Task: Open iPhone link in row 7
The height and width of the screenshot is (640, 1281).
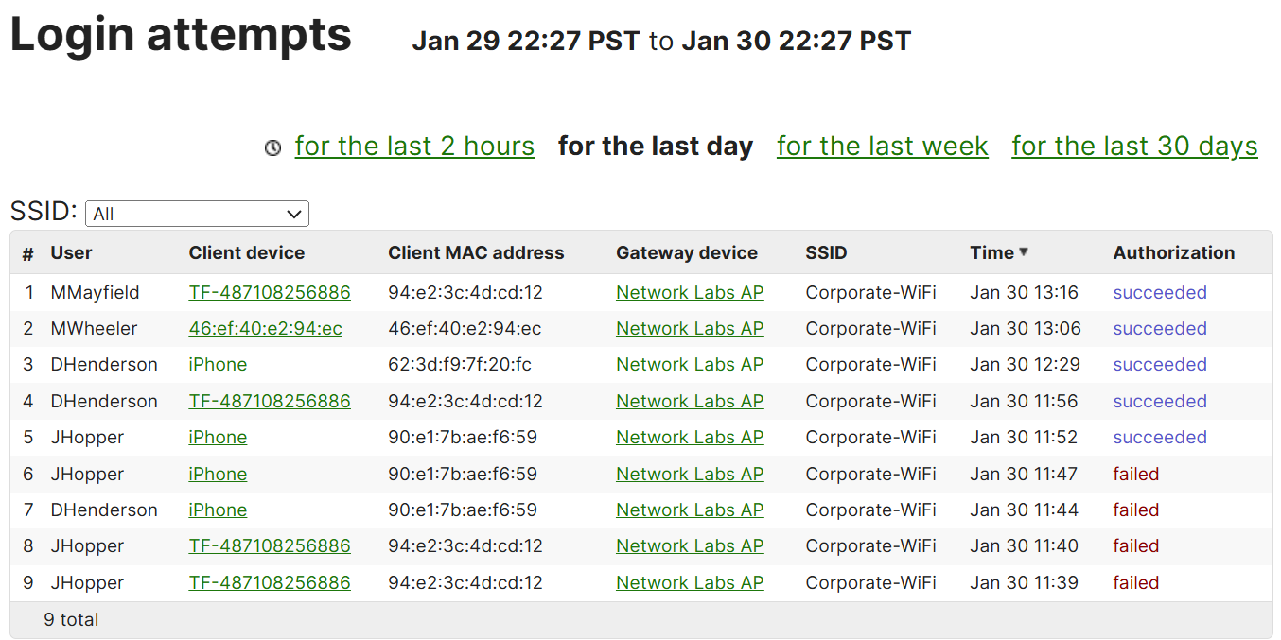Action: (218, 510)
